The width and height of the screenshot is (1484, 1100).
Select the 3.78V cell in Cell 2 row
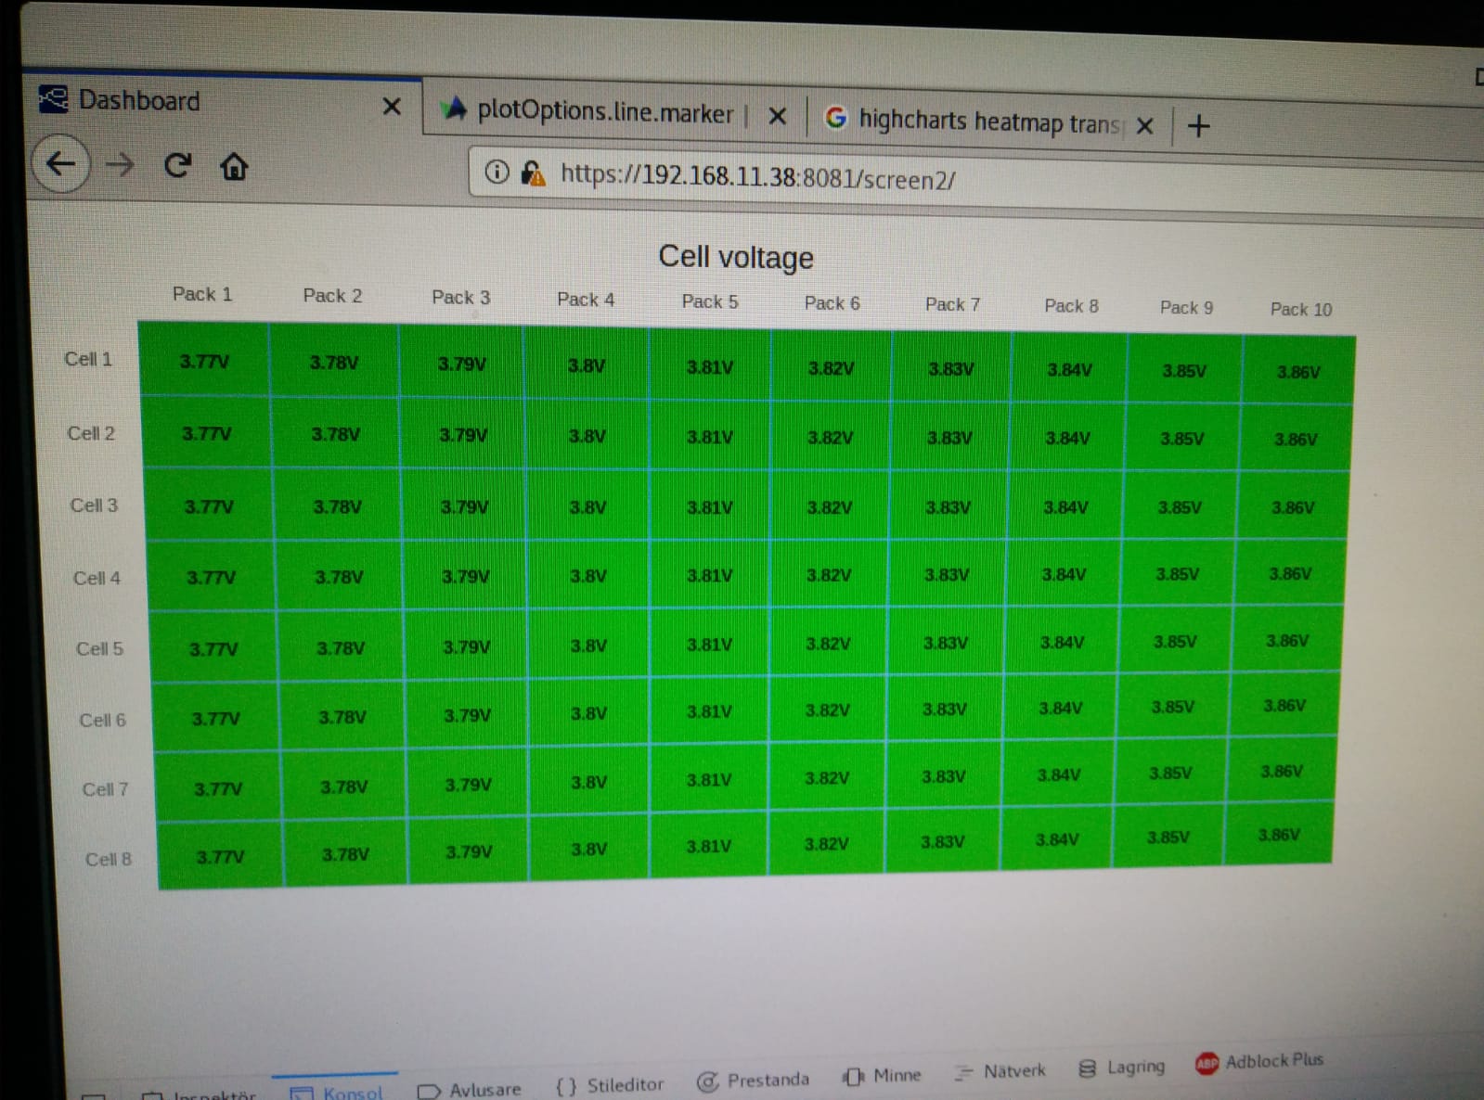click(x=335, y=434)
